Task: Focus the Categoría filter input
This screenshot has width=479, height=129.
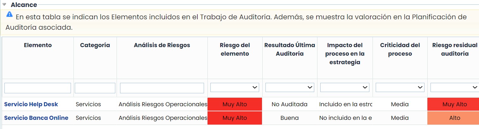Action: pos(95,88)
